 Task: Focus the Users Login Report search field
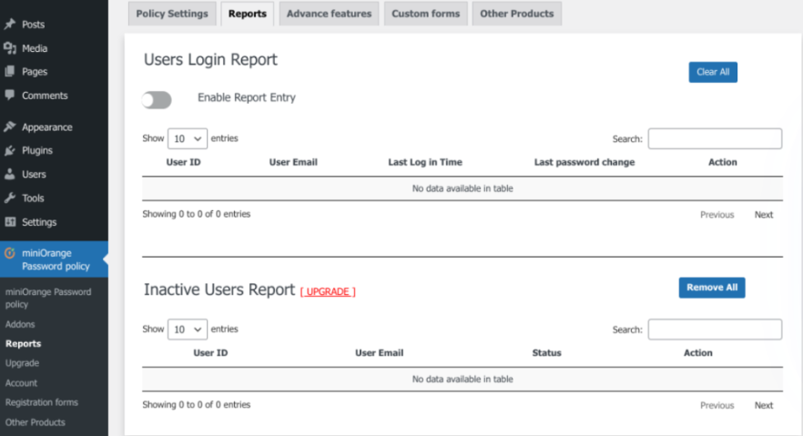[714, 139]
